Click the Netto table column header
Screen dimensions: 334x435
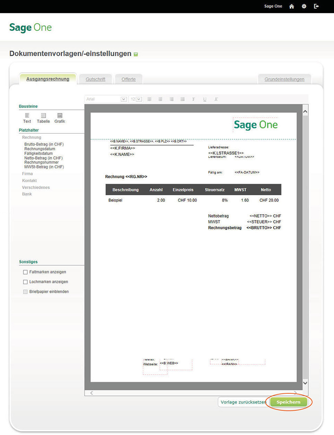(x=266, y=190)
